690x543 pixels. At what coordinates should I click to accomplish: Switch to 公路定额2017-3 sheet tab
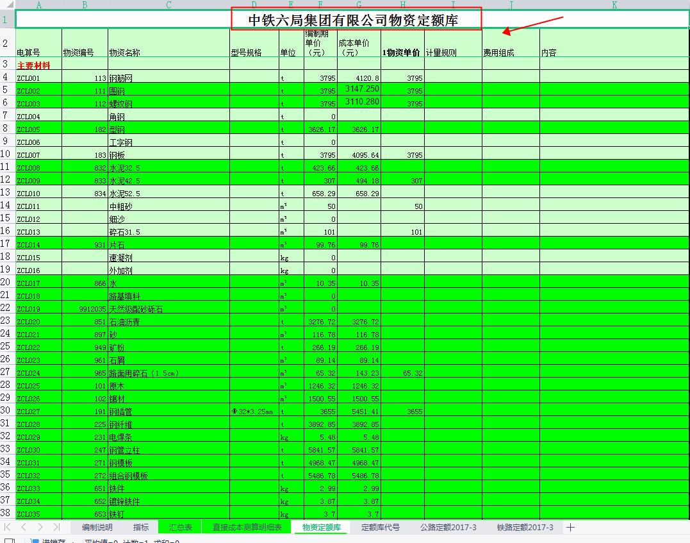(x=448, y=527)
